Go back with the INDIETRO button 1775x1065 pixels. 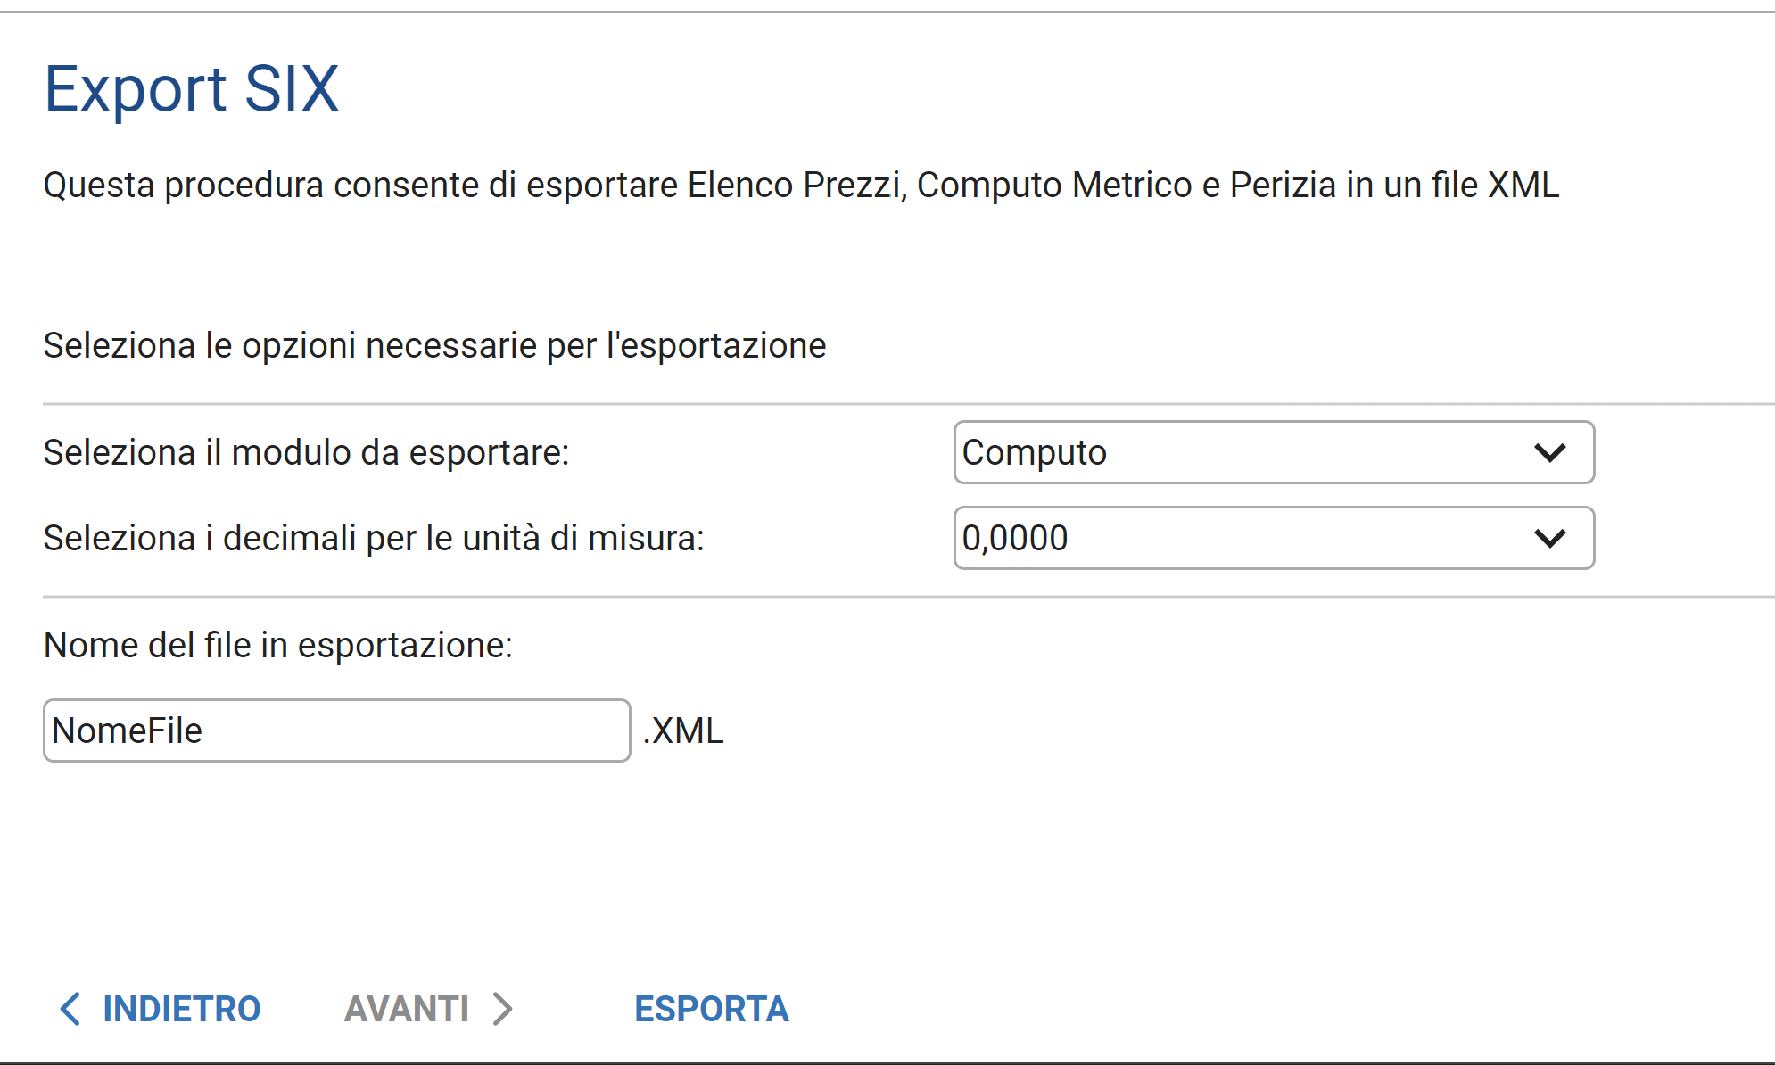pos(181,1009)
